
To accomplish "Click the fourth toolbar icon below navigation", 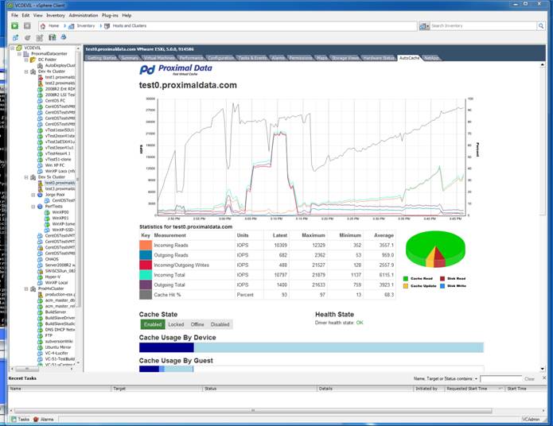I will 53,37.
